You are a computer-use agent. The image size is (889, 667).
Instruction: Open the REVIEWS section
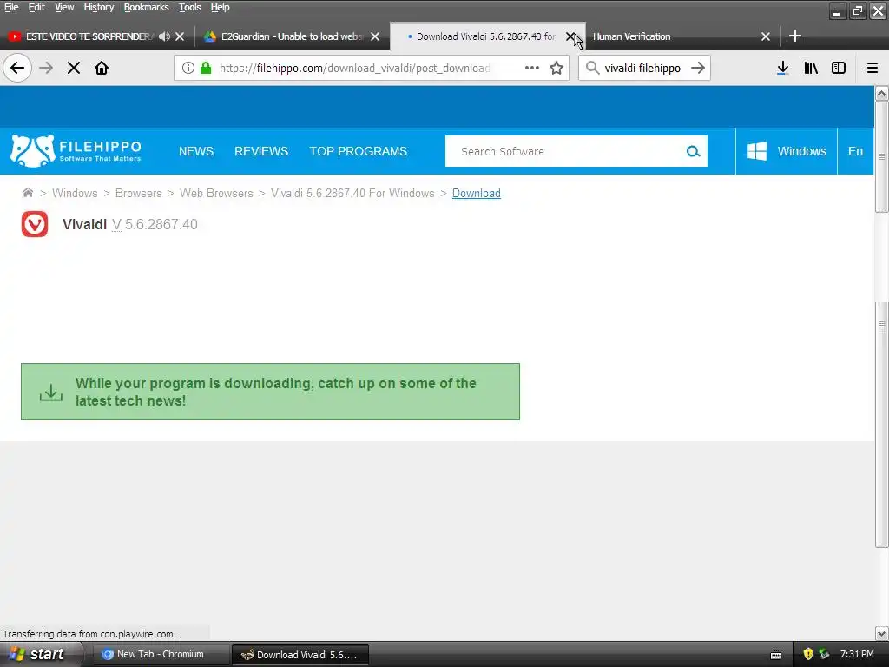[x=261, y=151]
